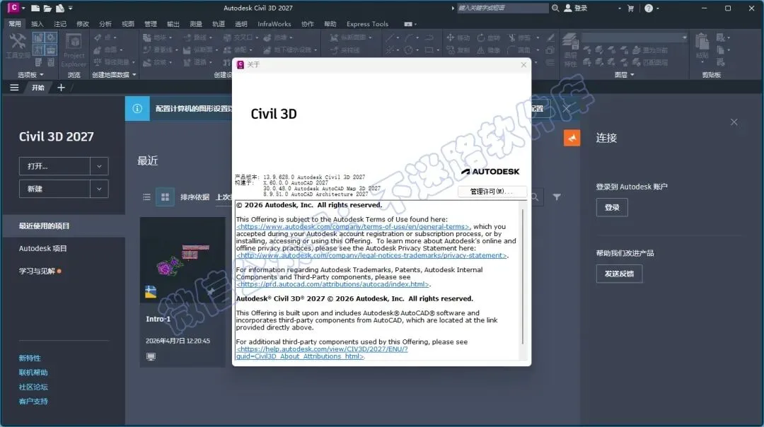Click the 修剪 Trim scissors icon
The width and height of the screenshot is (764, 427).
point(512,37)
